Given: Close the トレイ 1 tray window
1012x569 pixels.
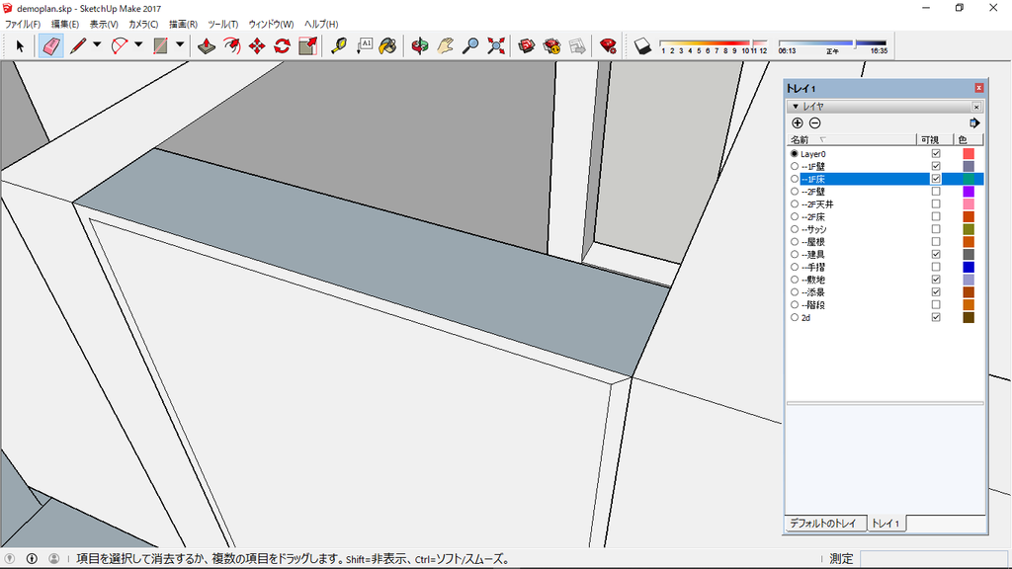Looking at the screenshot, I should [x=979, y=88].
